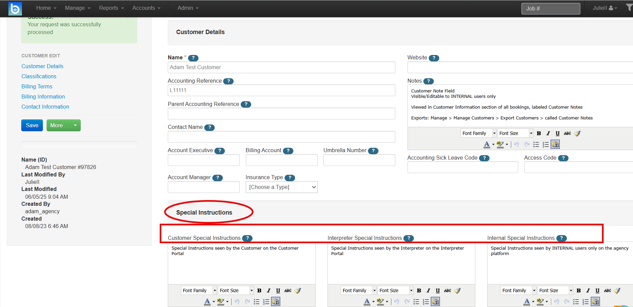Underline text in Internal Special Instructions editor
The width and height of the screenshot is (633, 307).
(x=597, y=290)
